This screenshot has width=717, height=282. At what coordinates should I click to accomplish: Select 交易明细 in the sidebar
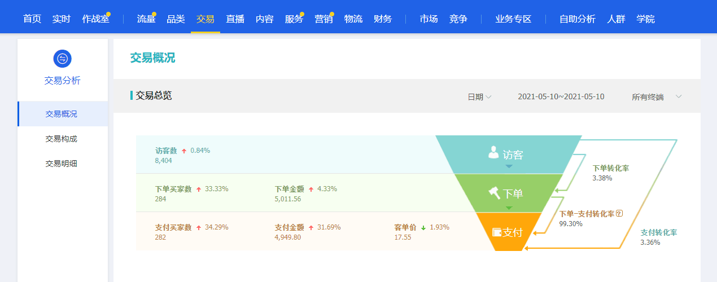tap(63, 164)
